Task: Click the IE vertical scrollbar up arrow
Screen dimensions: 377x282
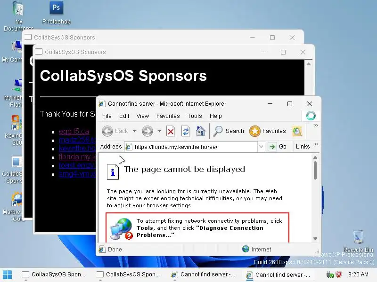Action: coord(315,158)
